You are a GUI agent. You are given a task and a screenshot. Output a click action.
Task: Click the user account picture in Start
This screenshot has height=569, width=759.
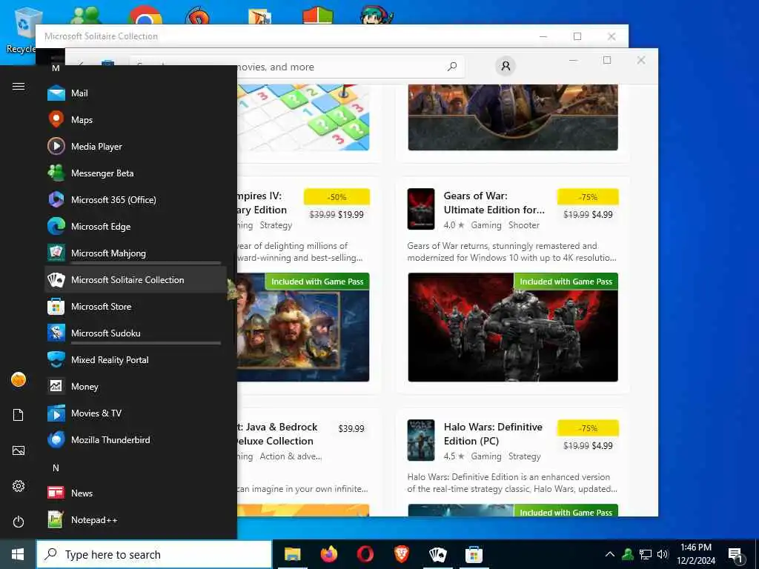19,379
